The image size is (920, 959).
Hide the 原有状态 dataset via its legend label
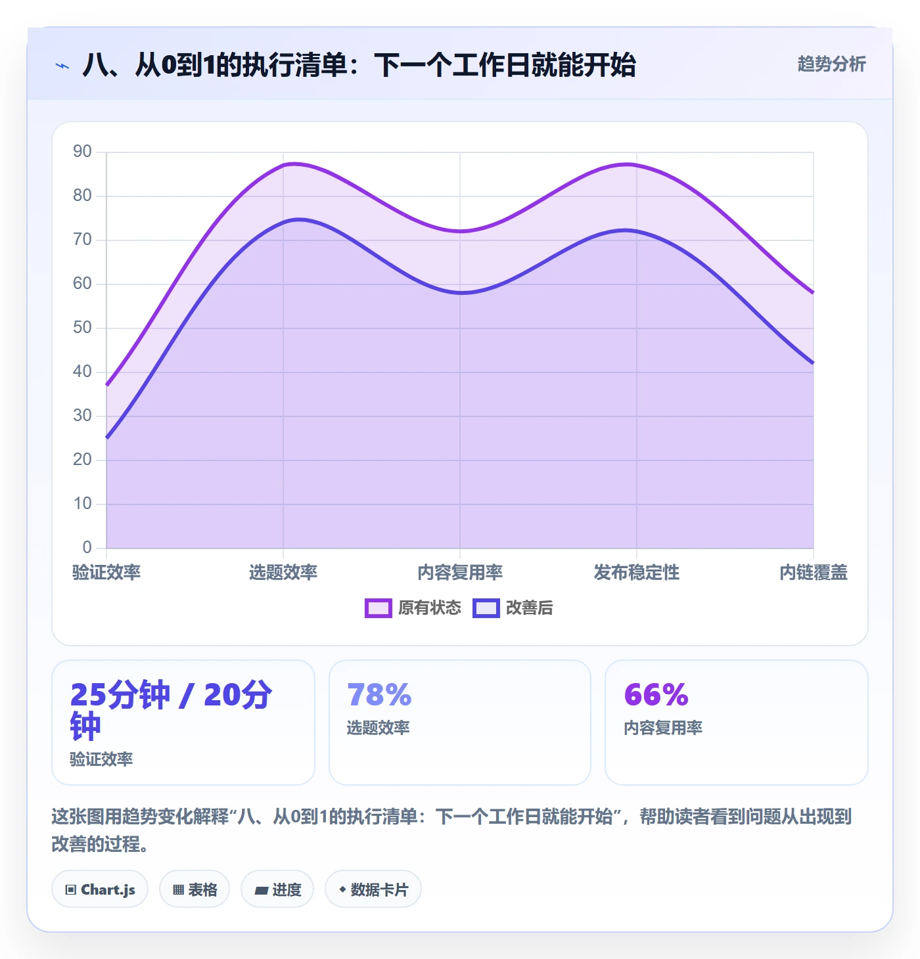coord(430,608)
